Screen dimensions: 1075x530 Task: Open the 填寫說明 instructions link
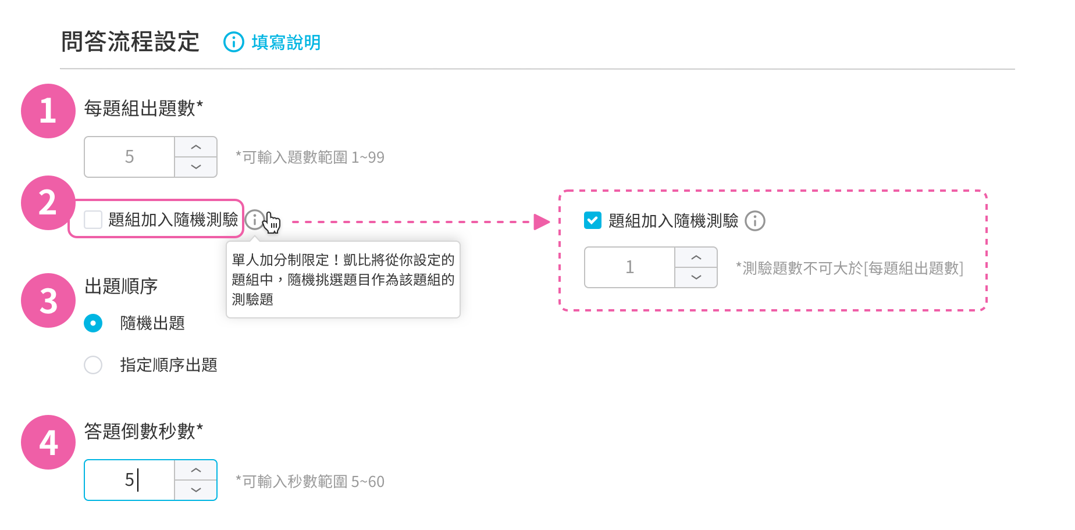286,42
